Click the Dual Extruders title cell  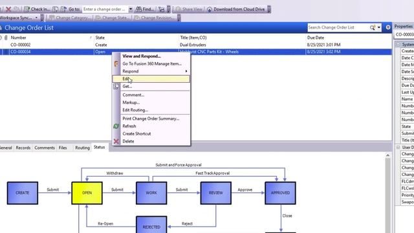tap(193, 45)
